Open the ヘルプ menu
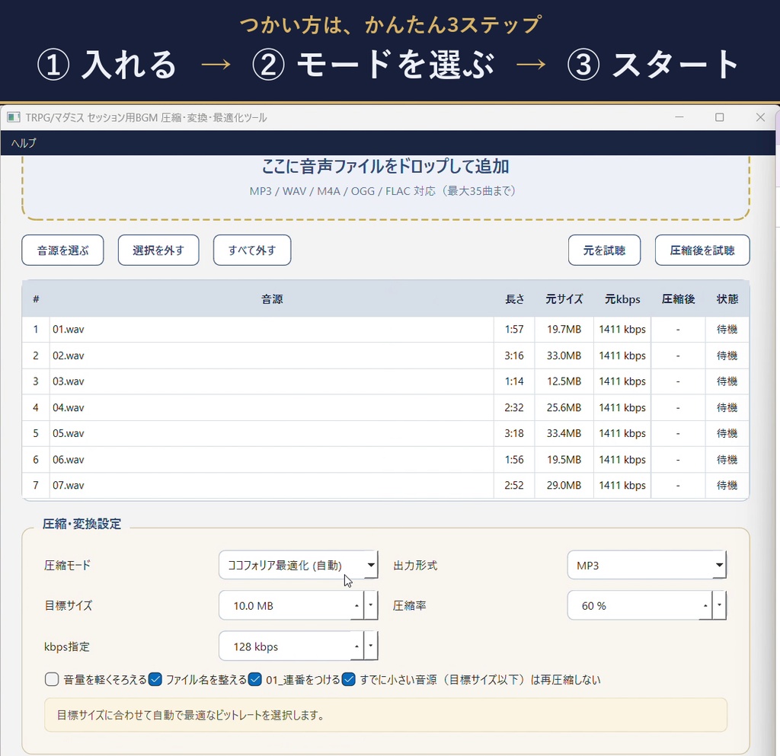Screen dimensions: 780x756 tap(24, 143)
